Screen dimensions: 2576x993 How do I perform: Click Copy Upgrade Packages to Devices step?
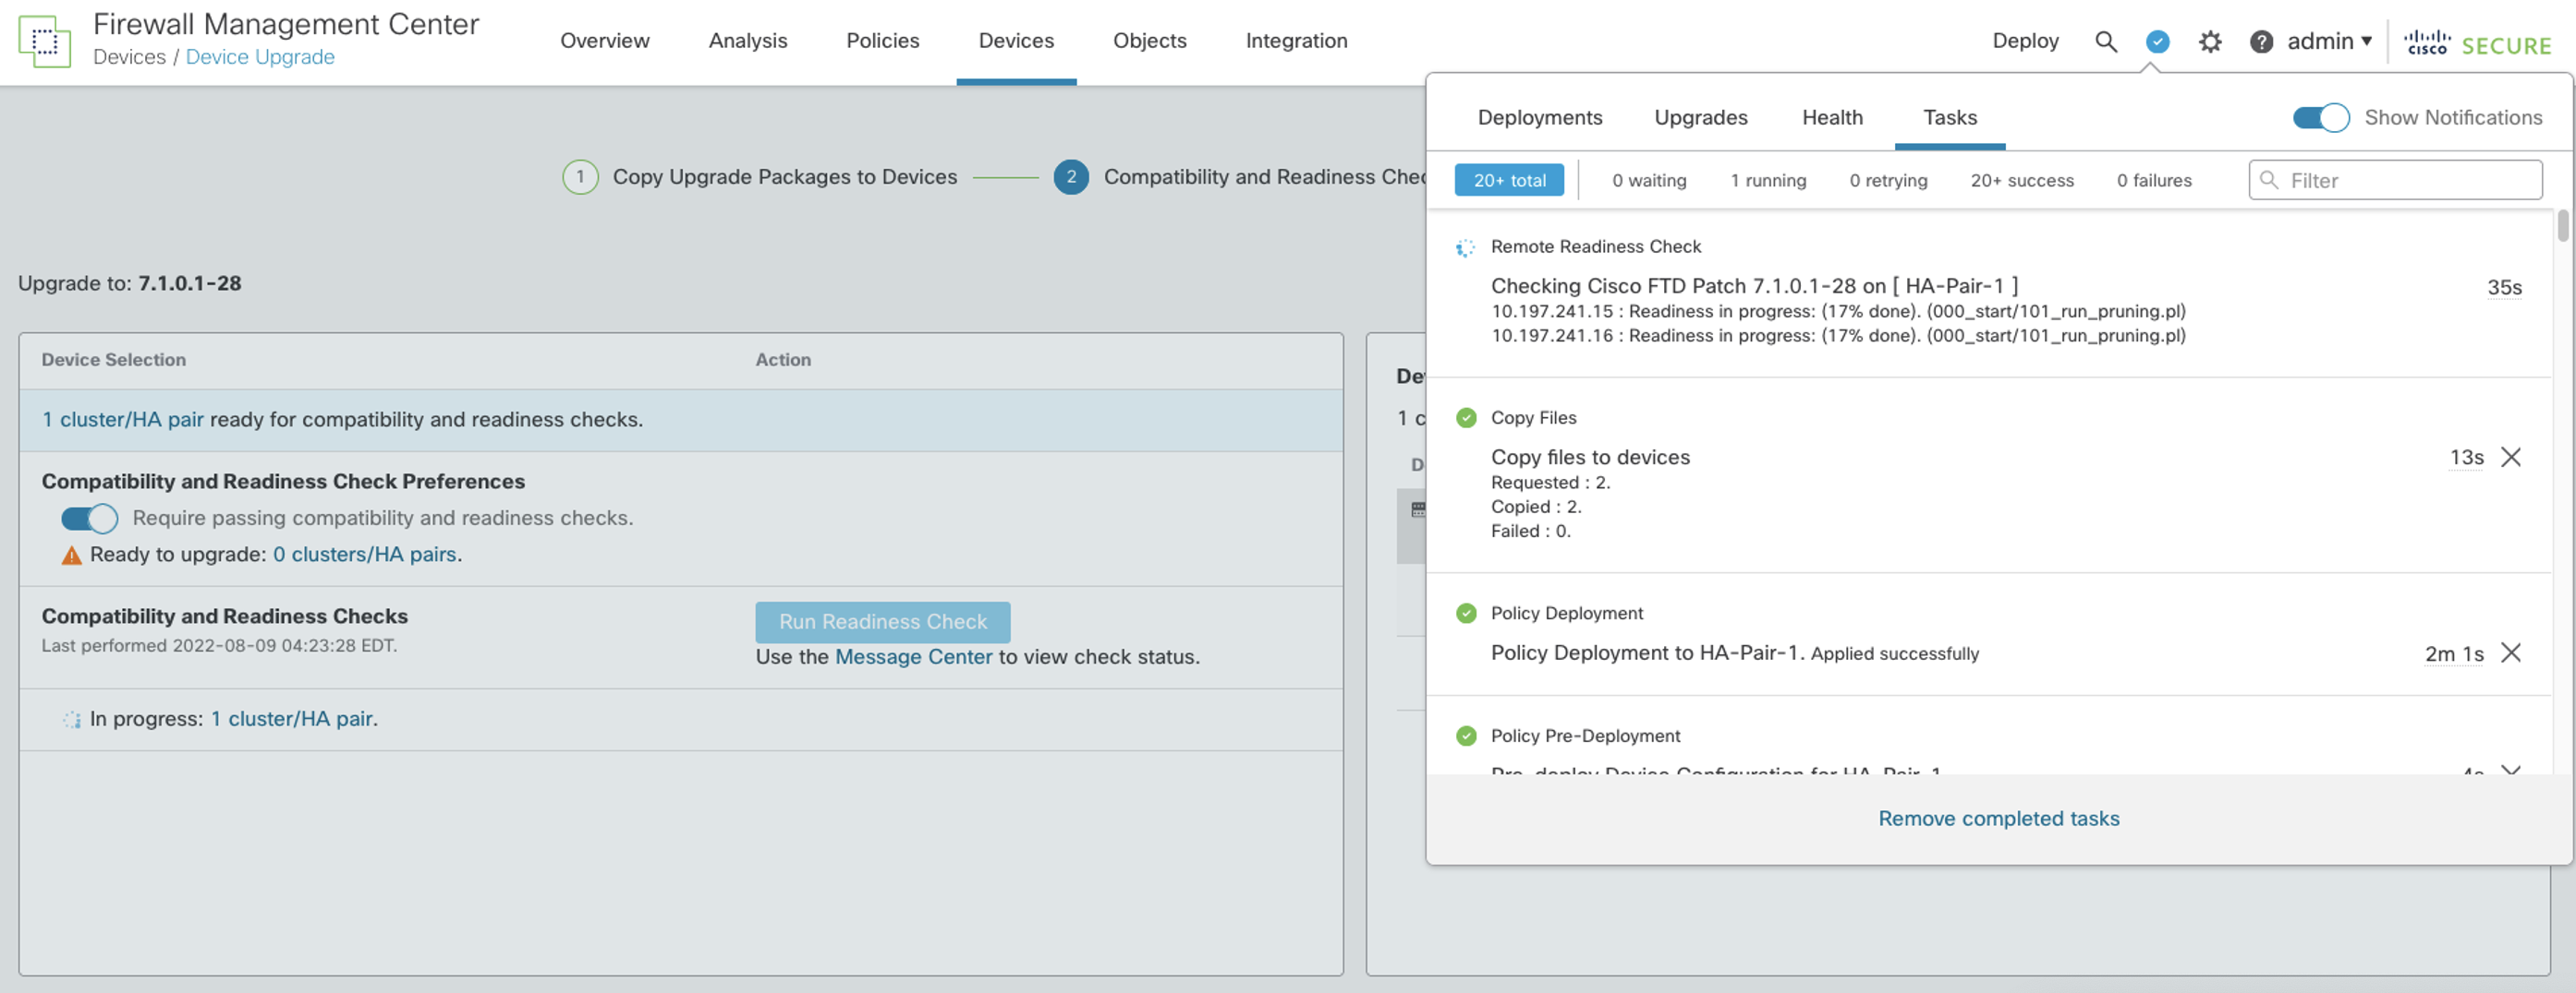784,177
